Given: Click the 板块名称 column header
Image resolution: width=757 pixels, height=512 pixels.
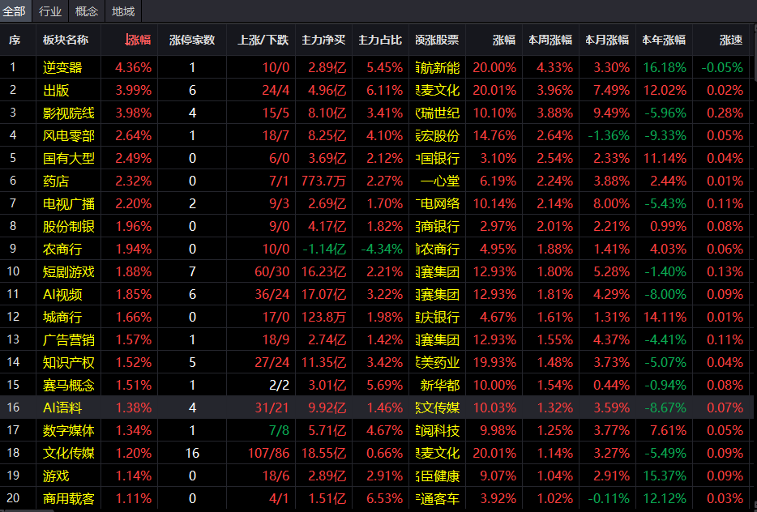Looking at the screenshot, I should pyautogui.click(x=66, y=40).
